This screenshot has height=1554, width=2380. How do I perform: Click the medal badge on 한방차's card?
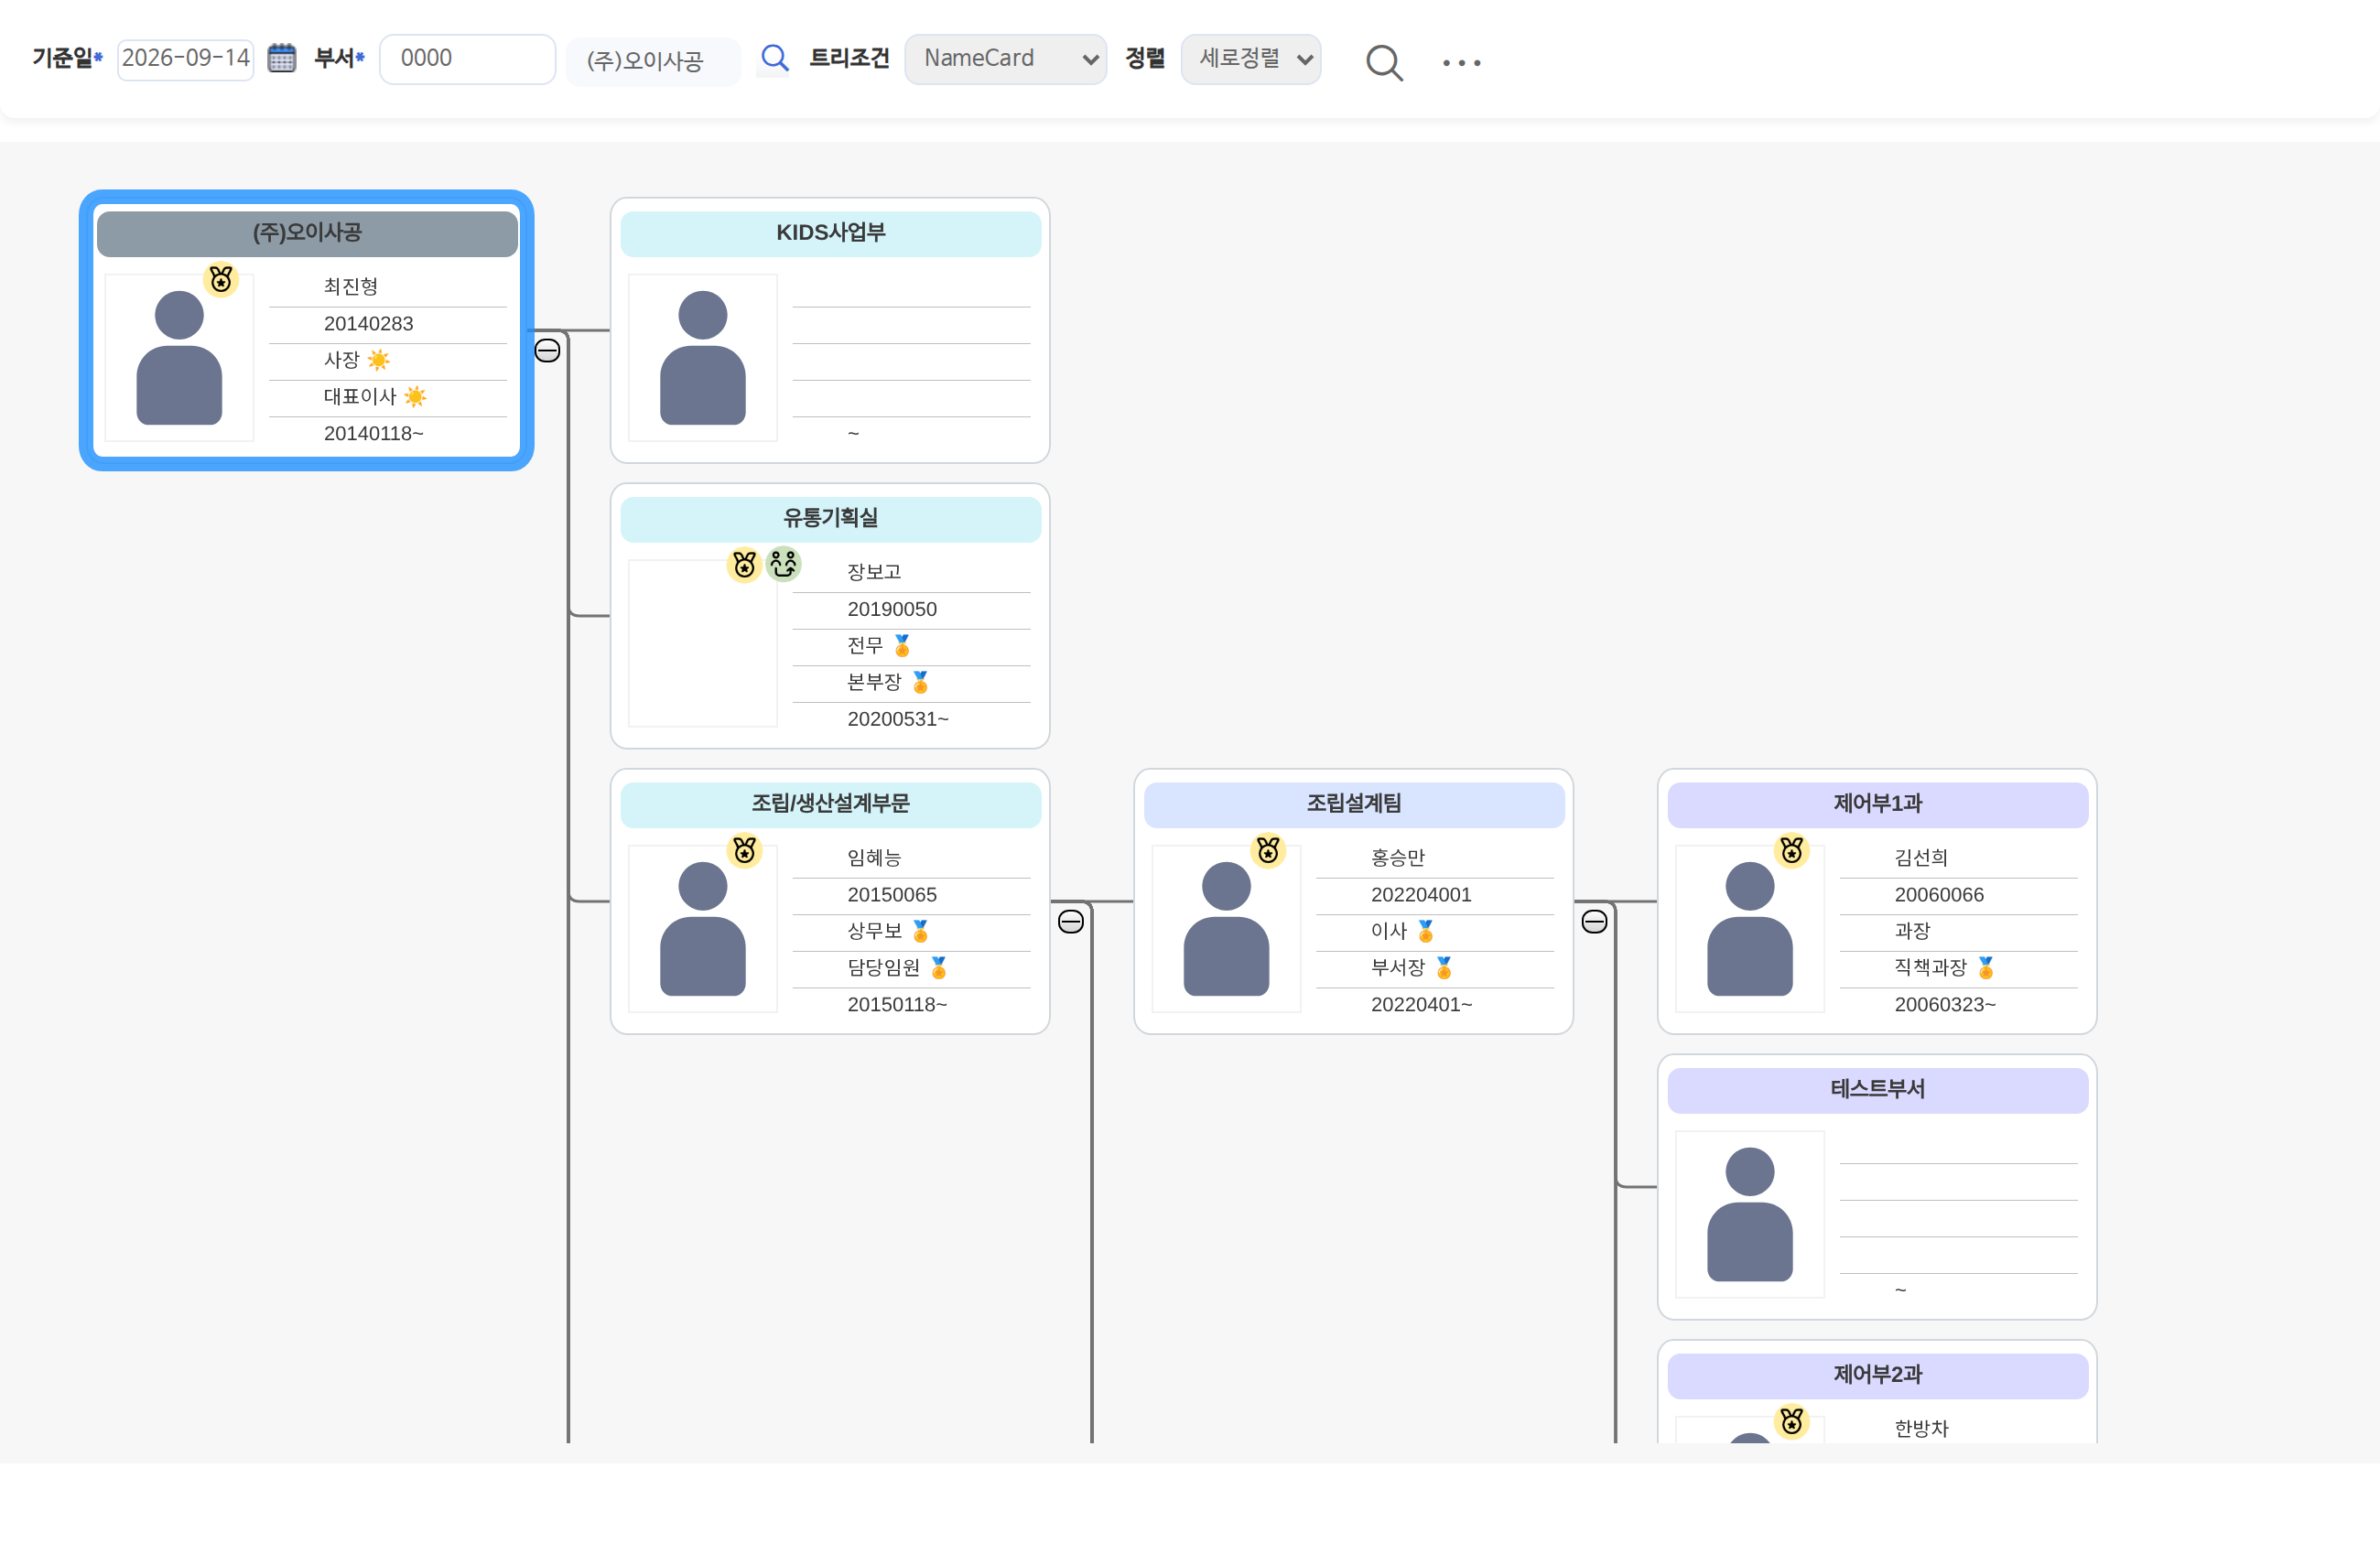click(1791, 1421)
